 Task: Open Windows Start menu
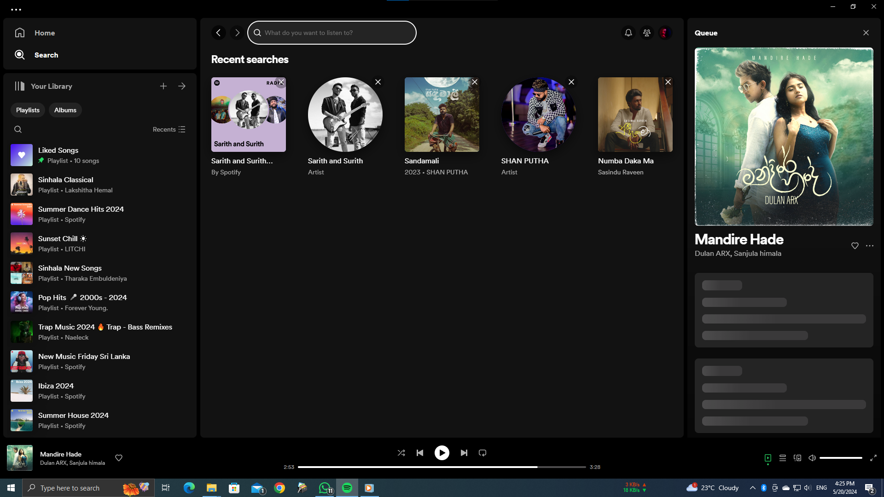[x=11, y=488]
